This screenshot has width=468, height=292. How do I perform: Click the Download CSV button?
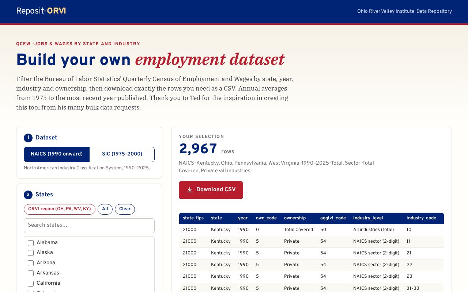pyautogui.click(x=211, y=190)
